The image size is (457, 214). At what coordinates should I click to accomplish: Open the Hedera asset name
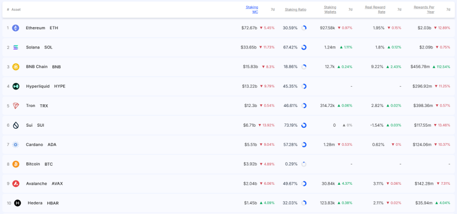35,203
